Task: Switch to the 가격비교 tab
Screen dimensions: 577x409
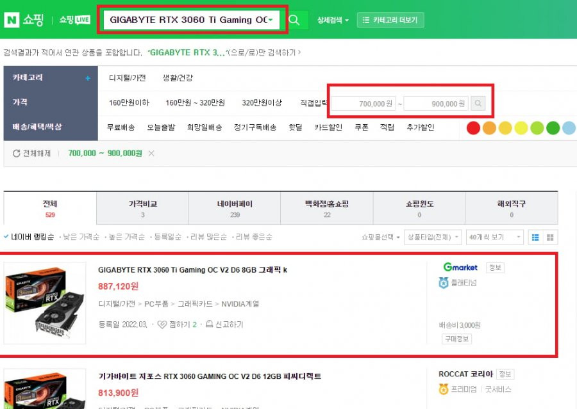Action: 142,209
